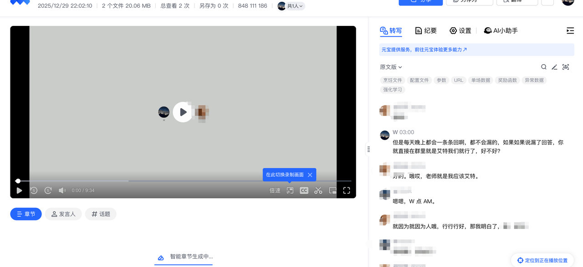Expand the transcript panel options via right sidebar icon
The height and width of the screenshot is (267, 583).
click(x=570, y=30)
